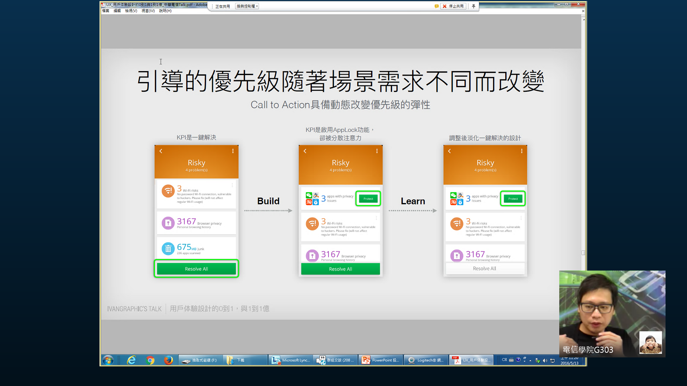Click the yellow chat icon on sharing bar

point(437,6)
